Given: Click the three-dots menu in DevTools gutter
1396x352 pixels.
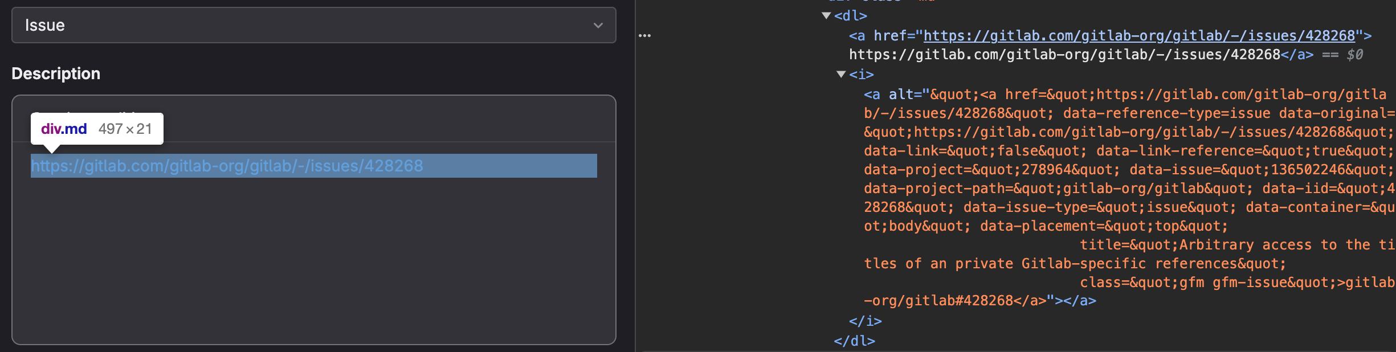Looking at the screenshot, I should click(x=644, y=36).
